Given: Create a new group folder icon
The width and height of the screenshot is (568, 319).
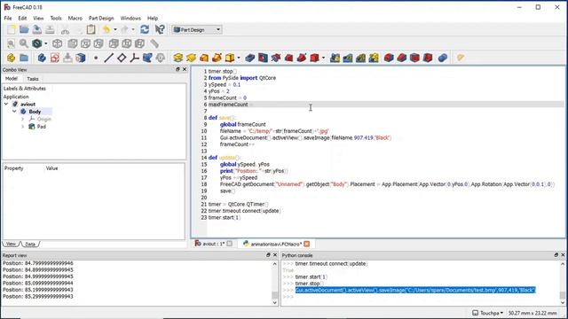Looking at the screenshot, I should click(x=24, y=58).
